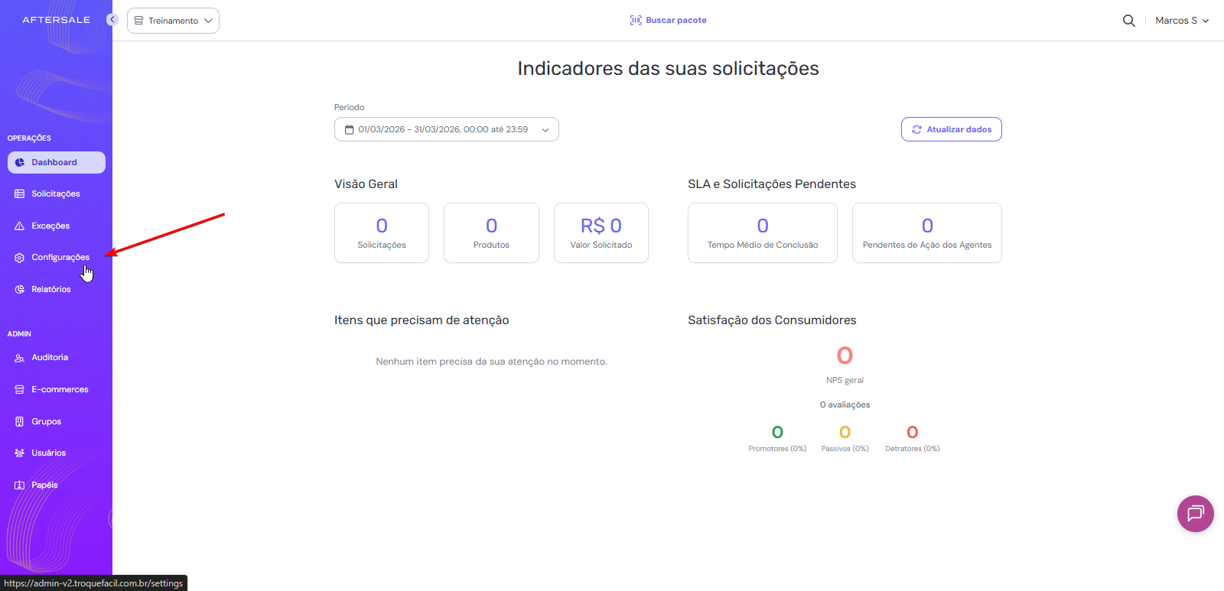This screenshot has height=591, width=1224.
Task: Click the Auditoria sidebar icon
Action: [20, 358]
